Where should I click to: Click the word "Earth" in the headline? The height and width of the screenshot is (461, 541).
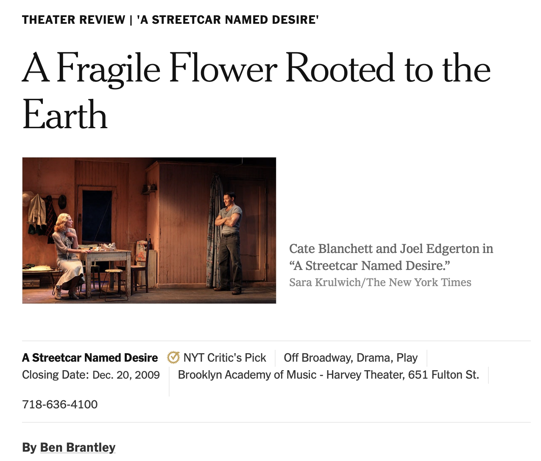65,115
